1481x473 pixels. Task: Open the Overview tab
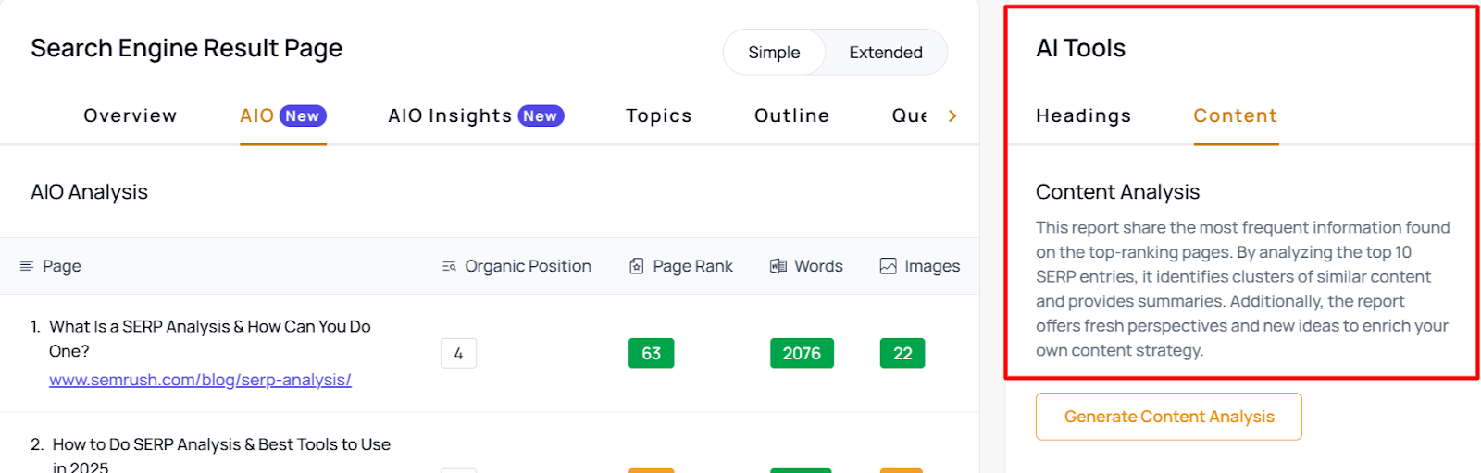coord(131,115)
